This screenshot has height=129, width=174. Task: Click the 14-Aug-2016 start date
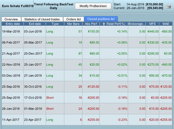[x=135, y=4]
